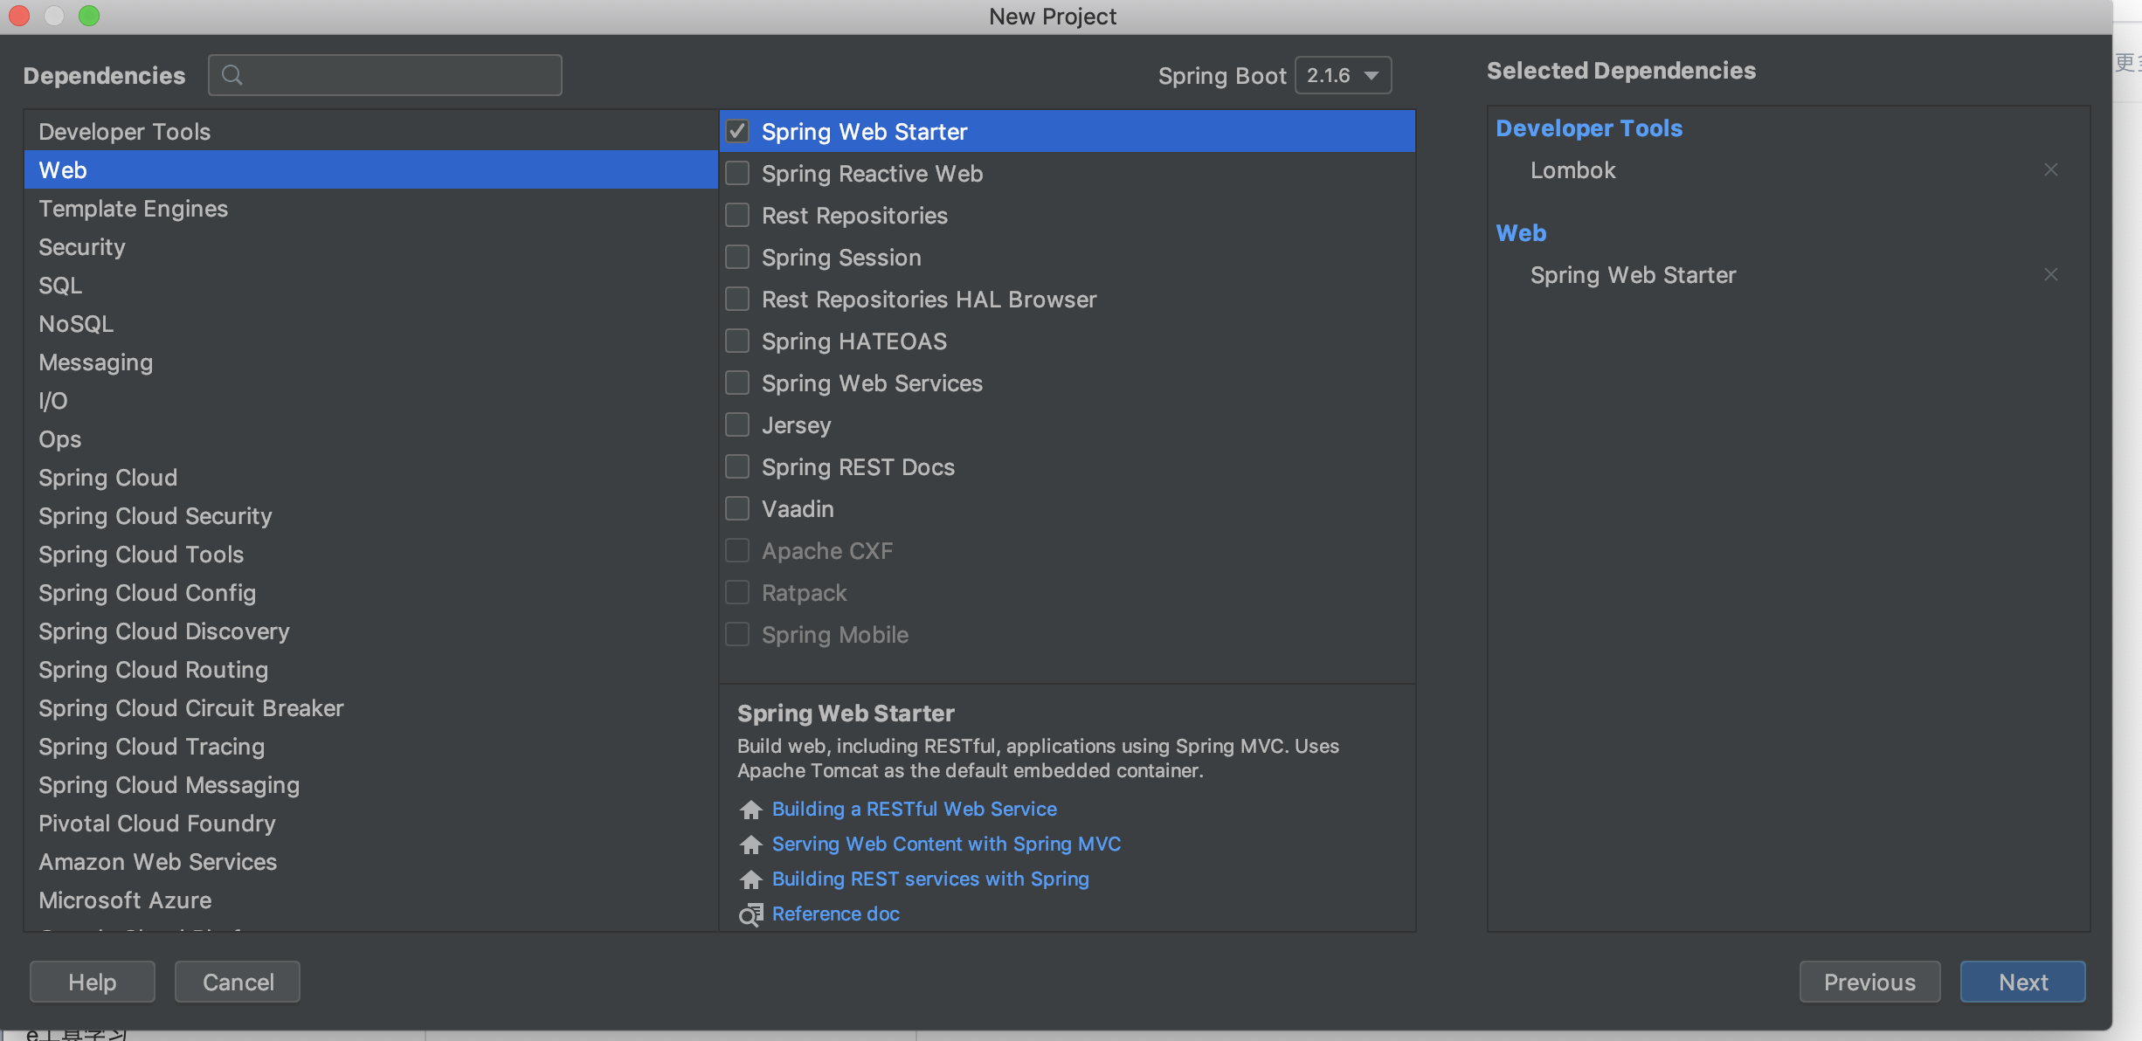
Task: Select the Jersey checkbox
Action: [737, 424]
